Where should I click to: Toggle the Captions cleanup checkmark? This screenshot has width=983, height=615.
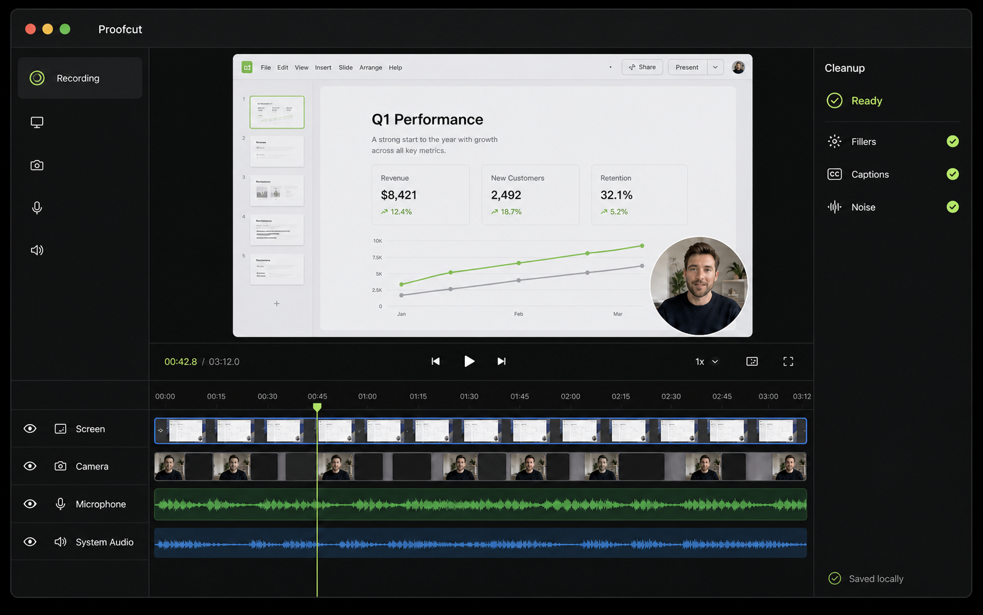tap(953, 174)
